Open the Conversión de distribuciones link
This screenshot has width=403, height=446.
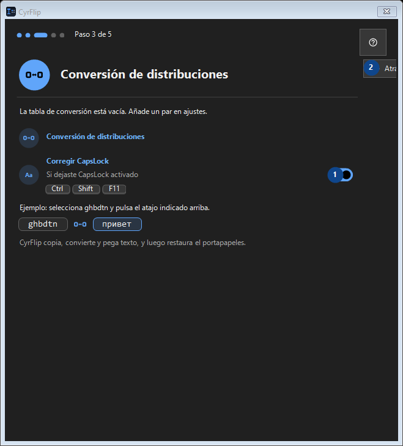pyautogui.click(x=95, y=137)
